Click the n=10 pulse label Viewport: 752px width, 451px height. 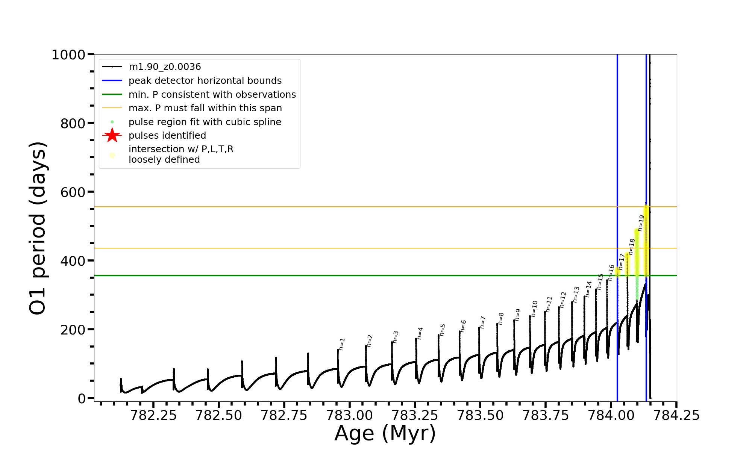[x=534, y=309]
